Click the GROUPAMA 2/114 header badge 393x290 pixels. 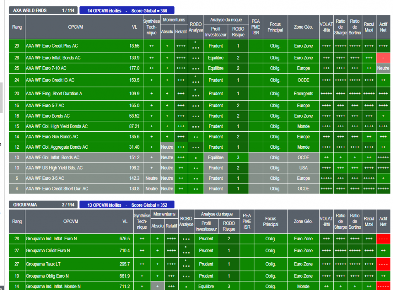click(43, 205)
